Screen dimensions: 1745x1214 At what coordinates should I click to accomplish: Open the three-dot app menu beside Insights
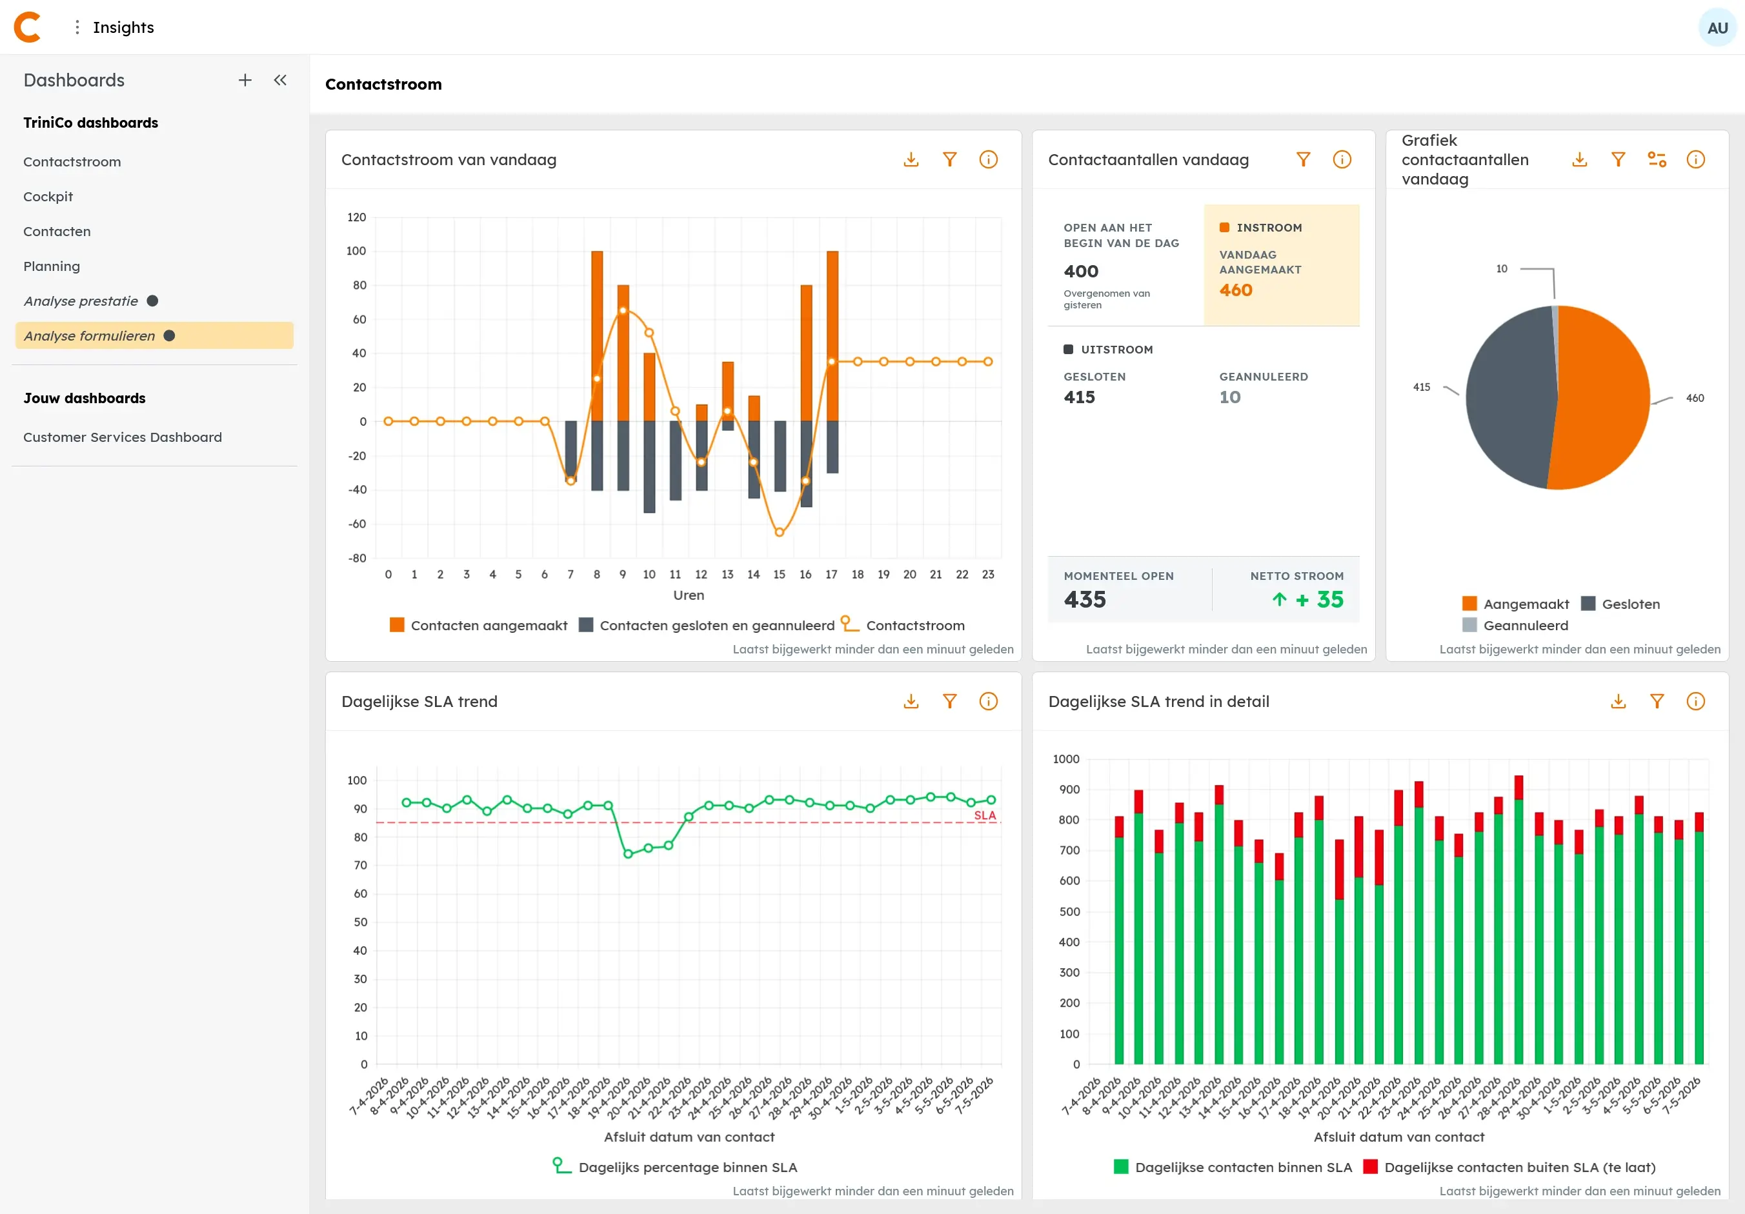tap(77, 27)
